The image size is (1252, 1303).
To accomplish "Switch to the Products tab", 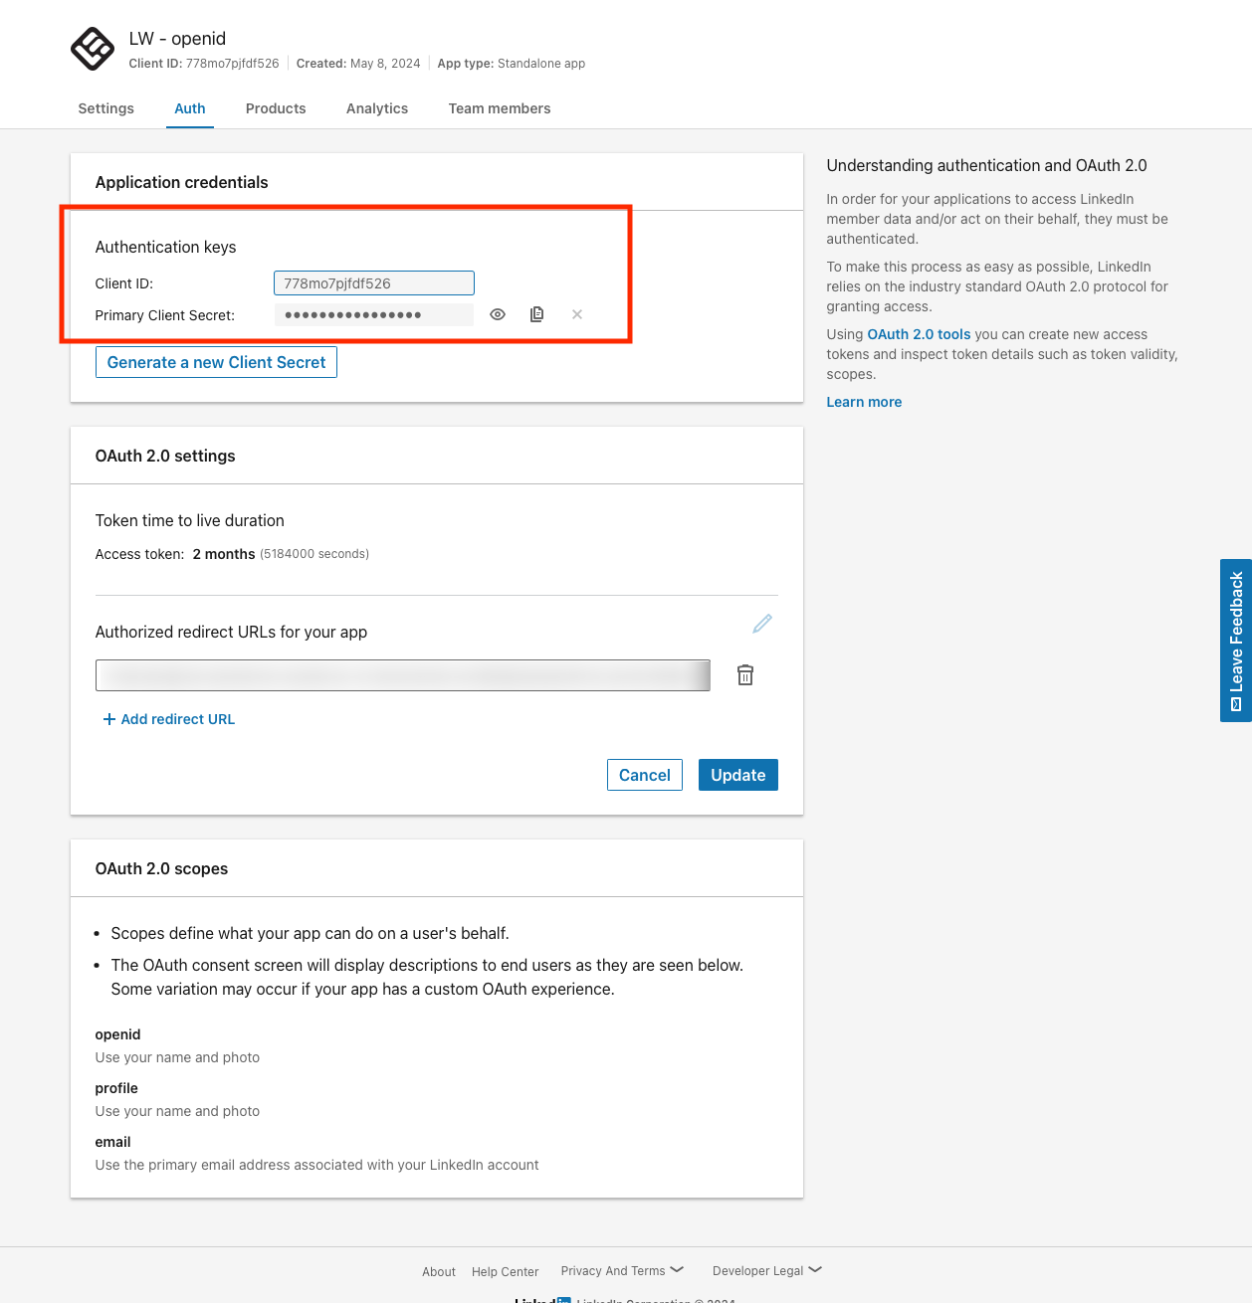I will point(276,108).
